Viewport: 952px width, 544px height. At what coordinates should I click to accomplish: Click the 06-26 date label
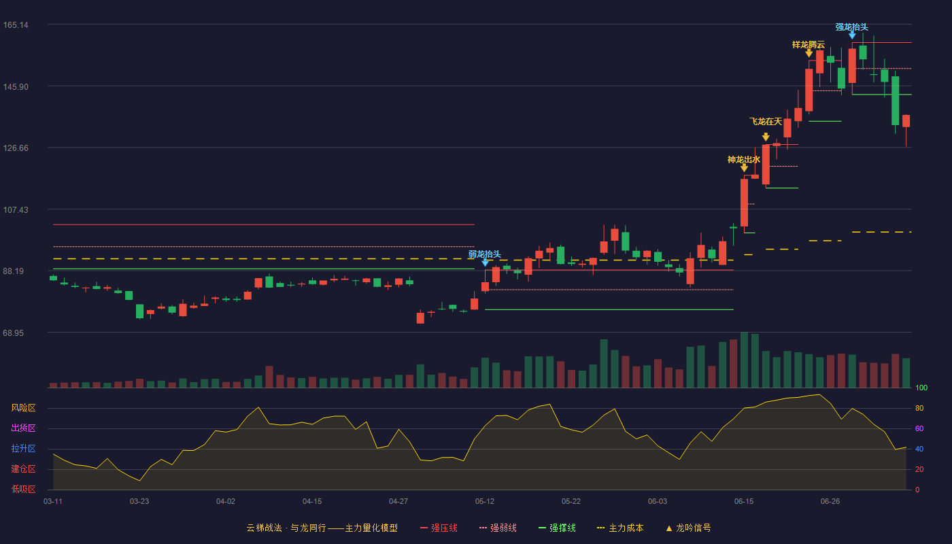pos(830,501)
